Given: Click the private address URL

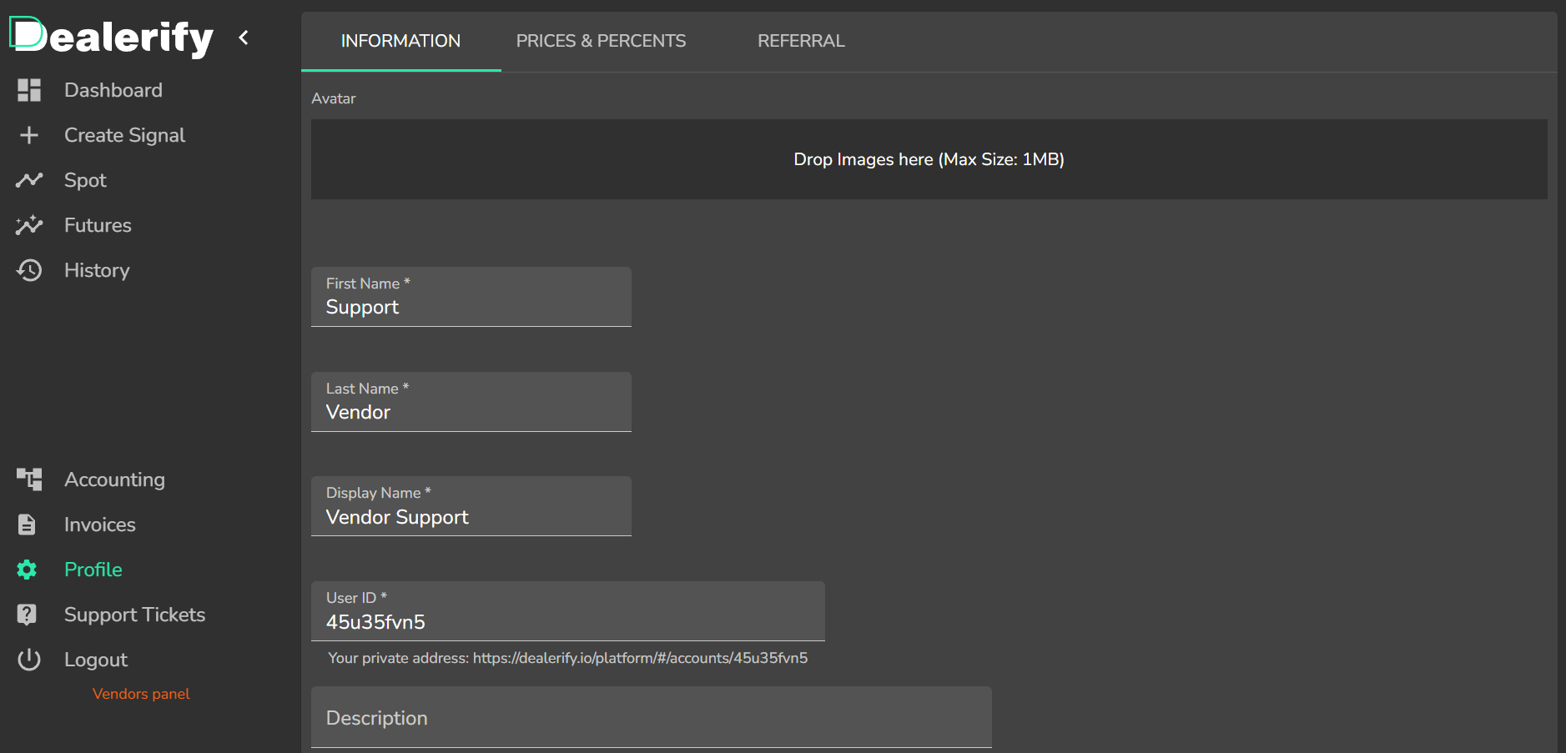Looking at the screenshot, I should pyautogui.click(x=641, y=658).
